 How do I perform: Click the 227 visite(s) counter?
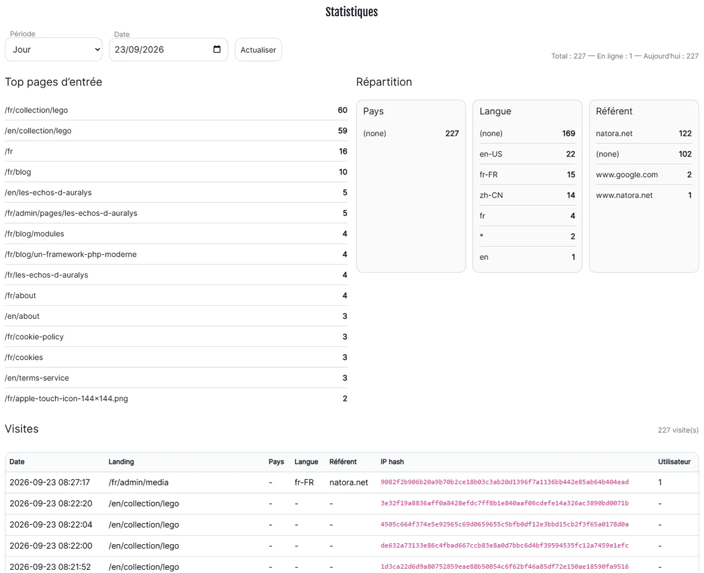click(678, 430)
